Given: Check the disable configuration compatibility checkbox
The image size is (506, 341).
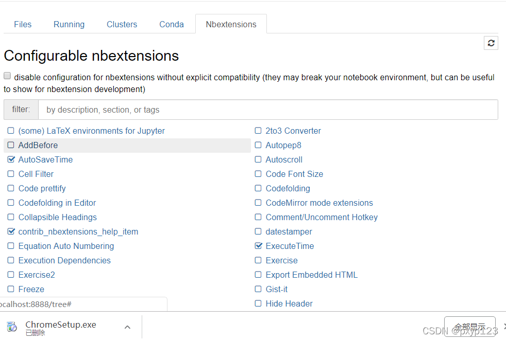Looking at the screenshot, I should (x=7, y=76).
